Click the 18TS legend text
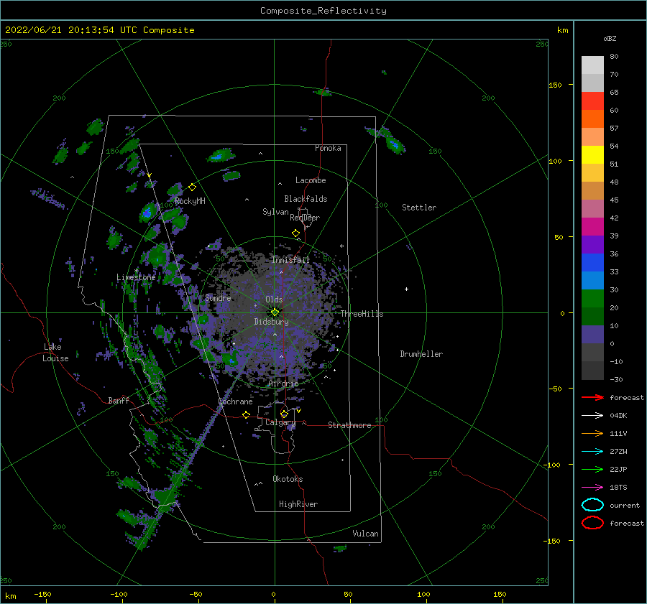The height and width of the screenshot is (604, 647). [x=618, y=488]
